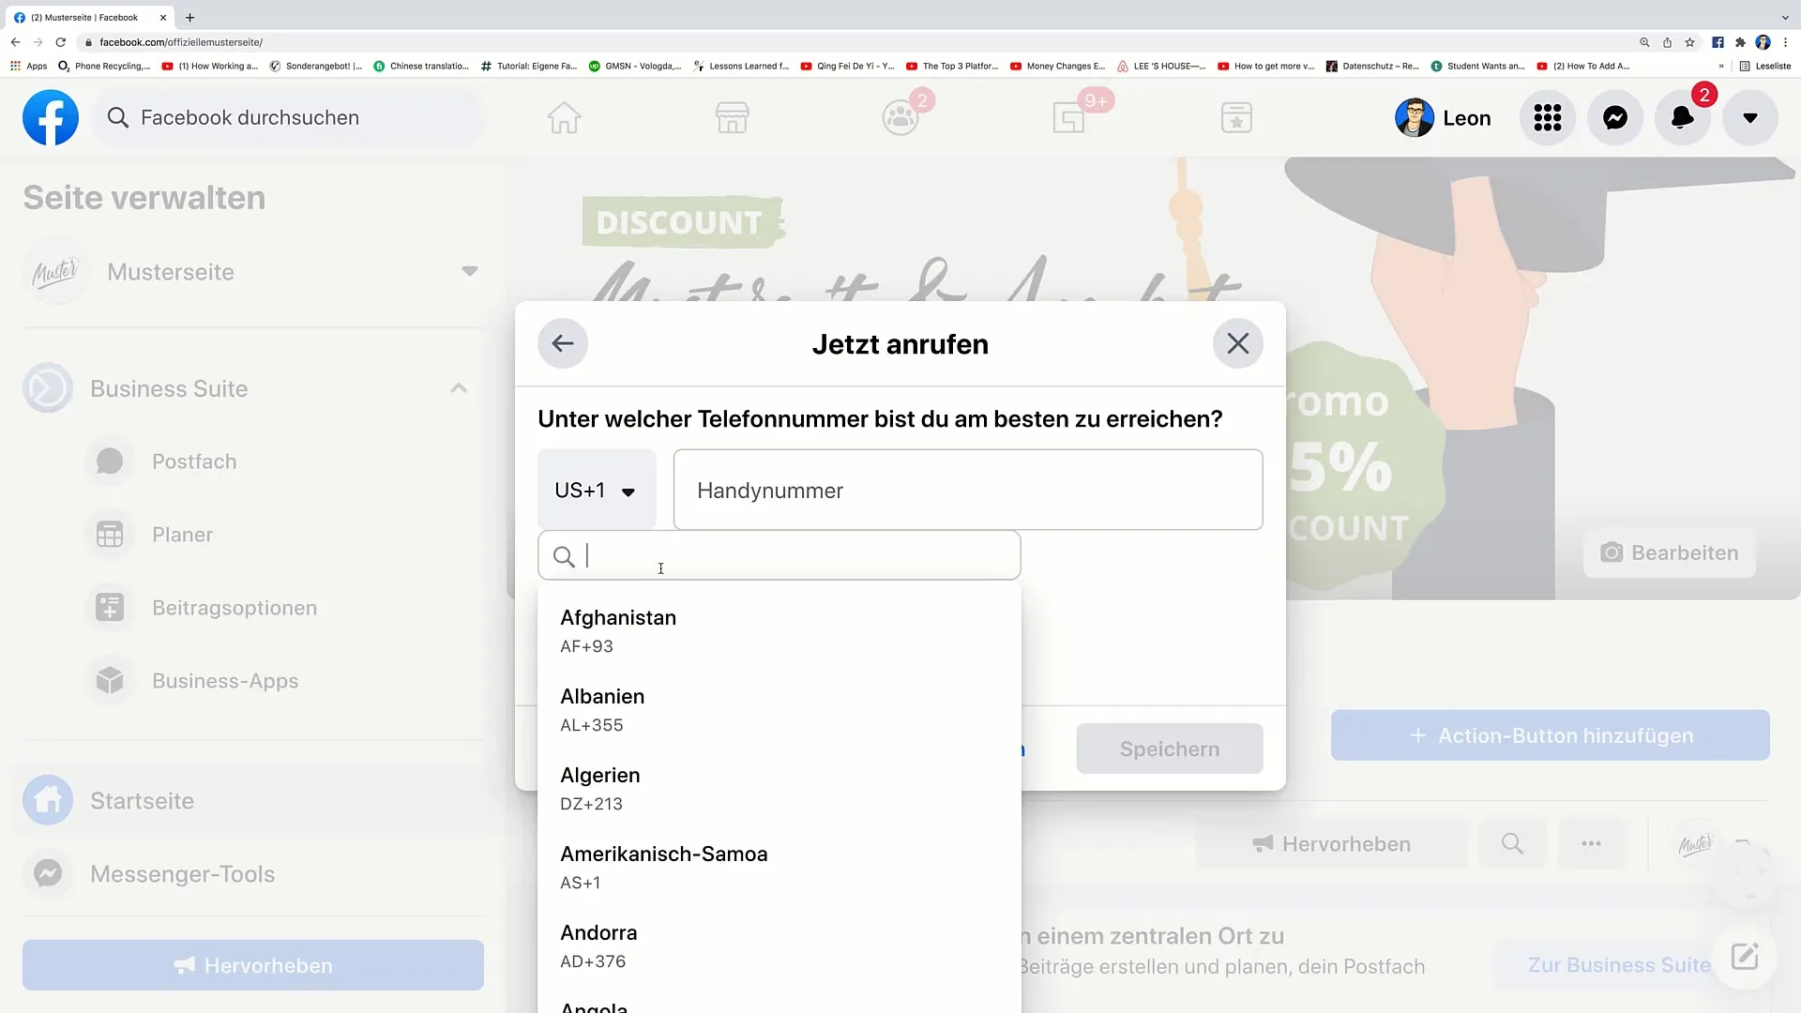
Task: Click the Facebook extension icon in toolbar
Action: click(1718, 42)
